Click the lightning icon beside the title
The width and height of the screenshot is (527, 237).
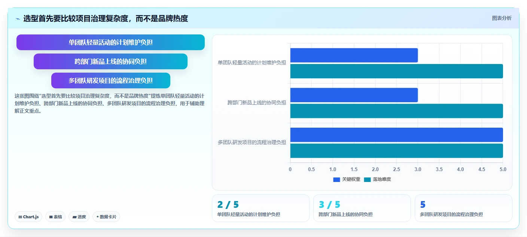coord(18,19)
